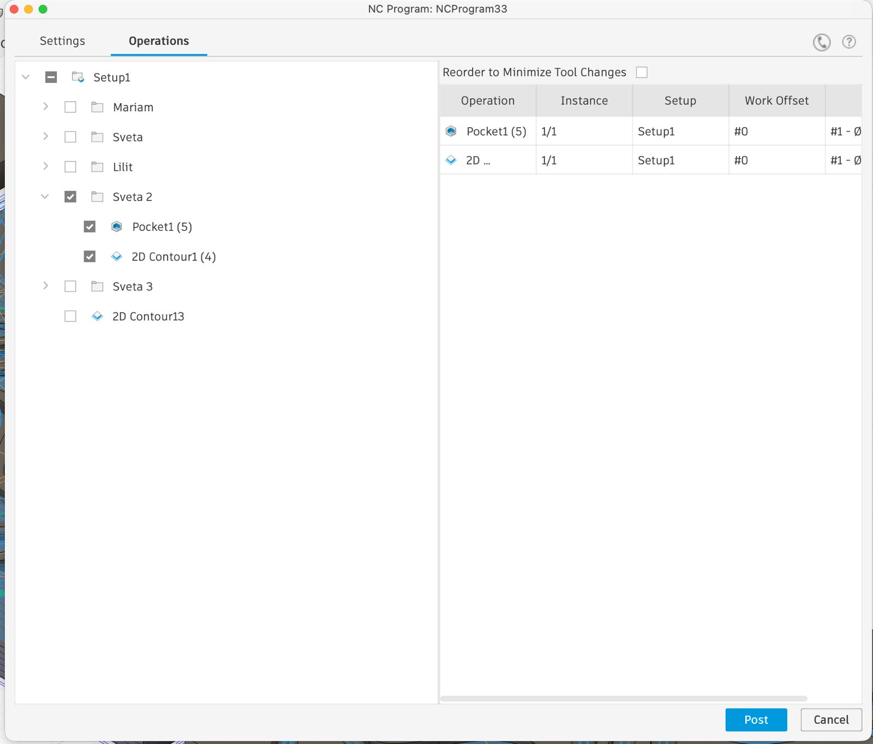Click the 2D Contour1 (4) diamond icon
The image size is (873, 744).
pyautogui.click(x=117, y=257)
